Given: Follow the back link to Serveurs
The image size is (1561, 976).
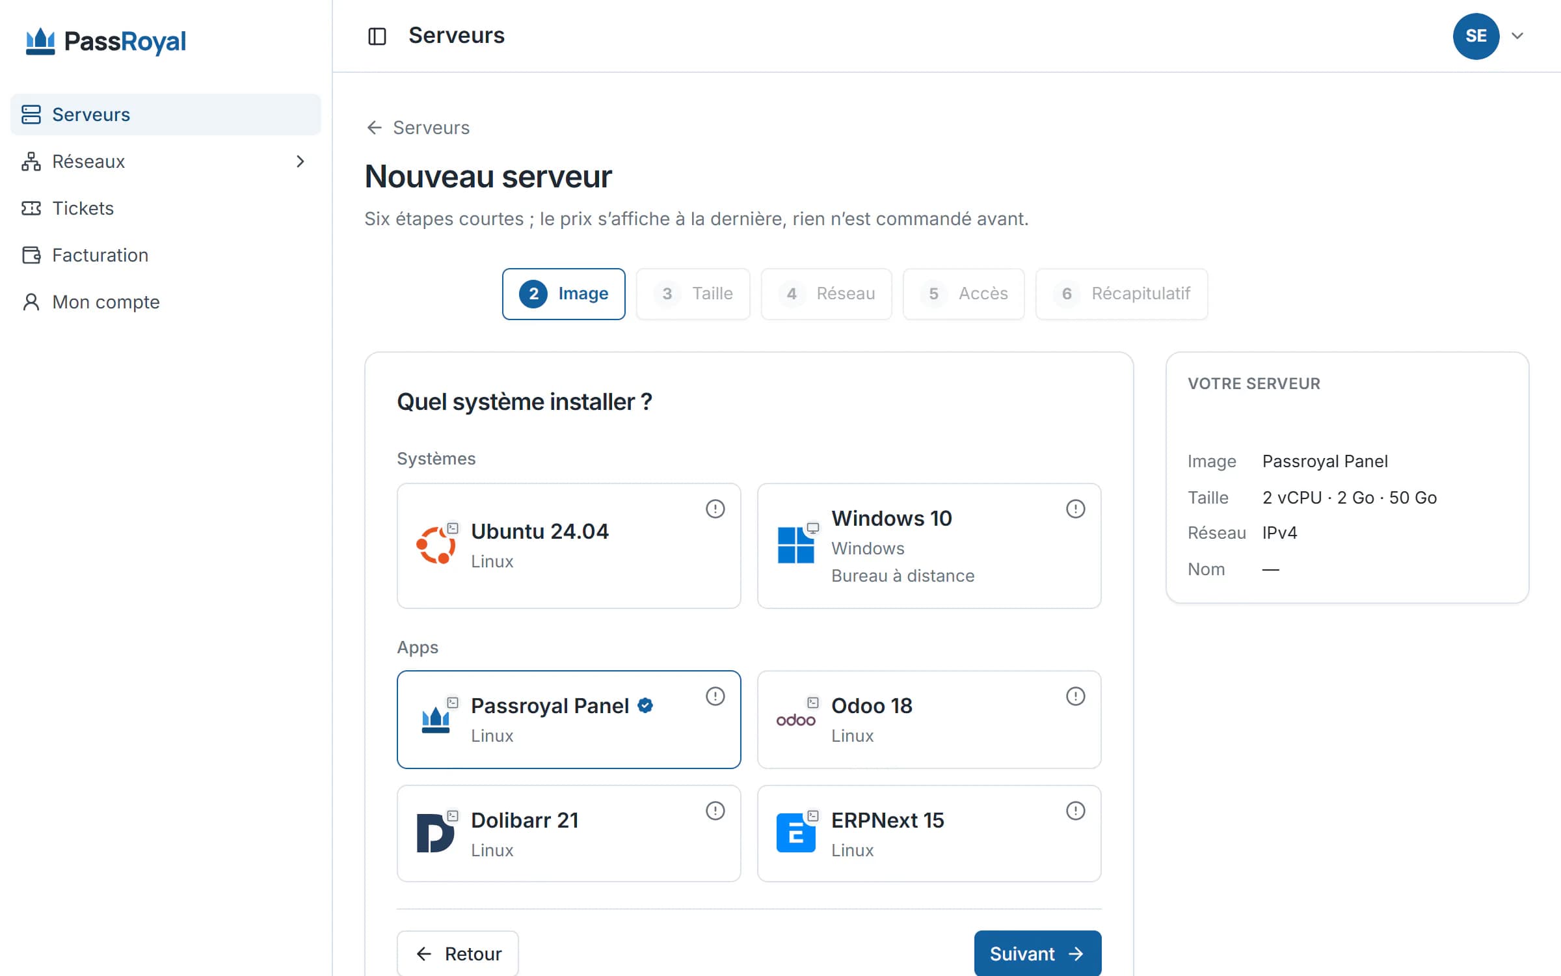Looking at the screenshot, I should (x=418, y=128).
